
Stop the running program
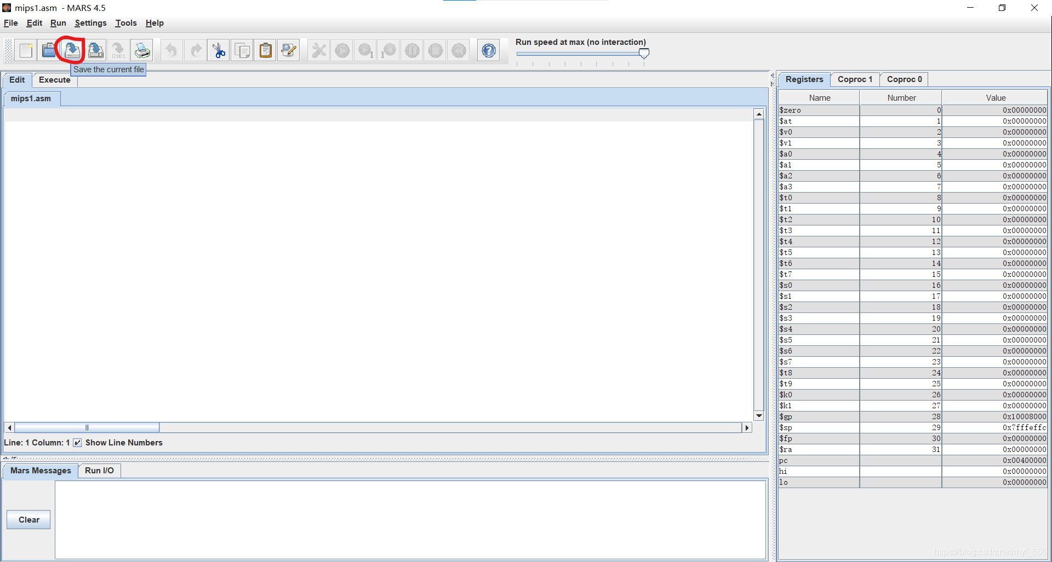tap(436, 51)
